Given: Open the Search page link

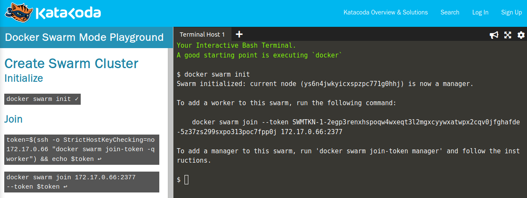Looking at the screenshot, I should tap(450, 12).
